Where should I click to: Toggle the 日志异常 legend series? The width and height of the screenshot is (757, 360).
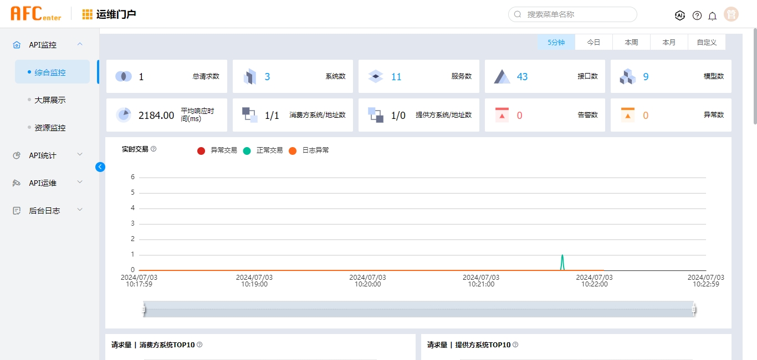309,150
